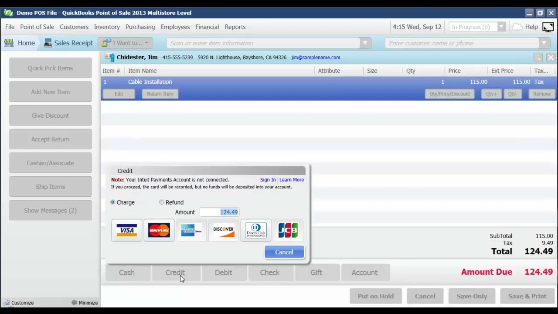
Task: Open the Customers menu
Action: 74,27
